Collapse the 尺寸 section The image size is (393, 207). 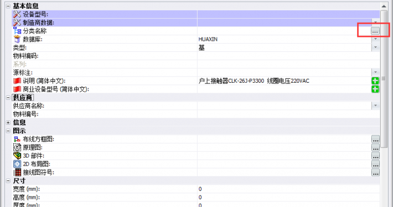click(x=8, y=181)
